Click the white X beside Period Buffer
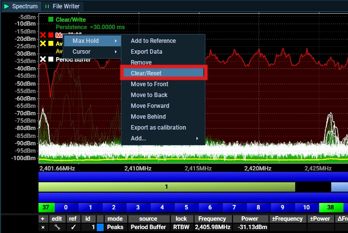Image resolution: width=348 pixels, height=233 pixels. [x=43, y=59]
